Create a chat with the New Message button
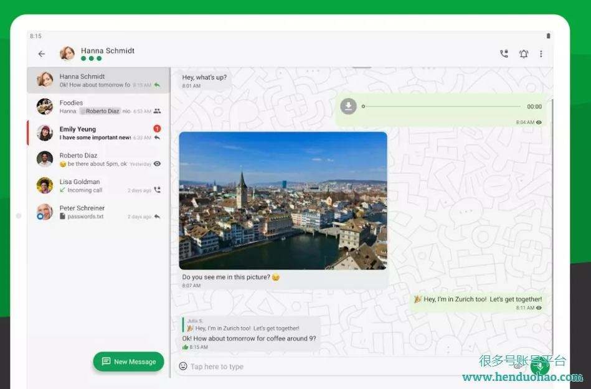The width and height of the screenshot is (591, 389). pos(128,362)
